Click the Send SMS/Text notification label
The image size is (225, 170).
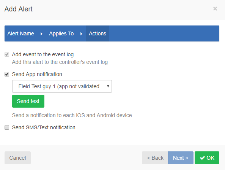[44, 127]
